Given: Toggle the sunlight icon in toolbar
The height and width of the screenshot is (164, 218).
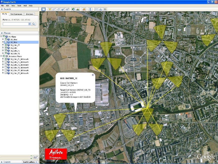Looking at the screenshot, I should [x=78, y=9].
